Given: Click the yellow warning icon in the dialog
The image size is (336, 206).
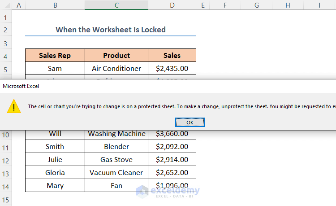Looking at the screenshot, I should (x=16, y=107).
